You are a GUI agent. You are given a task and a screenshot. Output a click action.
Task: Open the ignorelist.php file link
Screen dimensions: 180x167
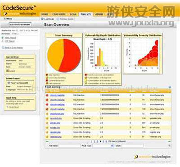56,119
